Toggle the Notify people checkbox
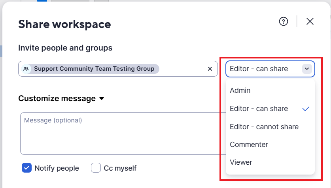331x188 pixels. 26,168
